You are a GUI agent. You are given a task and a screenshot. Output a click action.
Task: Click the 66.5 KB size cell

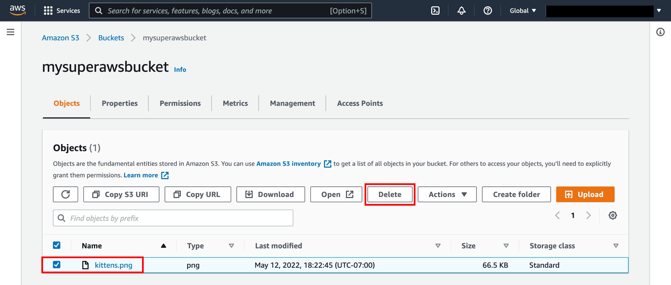(x=495, y=265)
